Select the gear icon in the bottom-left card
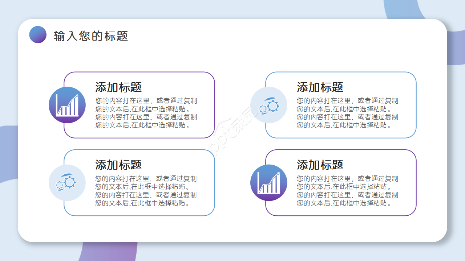Viewport: 465px width, 261px height. (67, 183)
